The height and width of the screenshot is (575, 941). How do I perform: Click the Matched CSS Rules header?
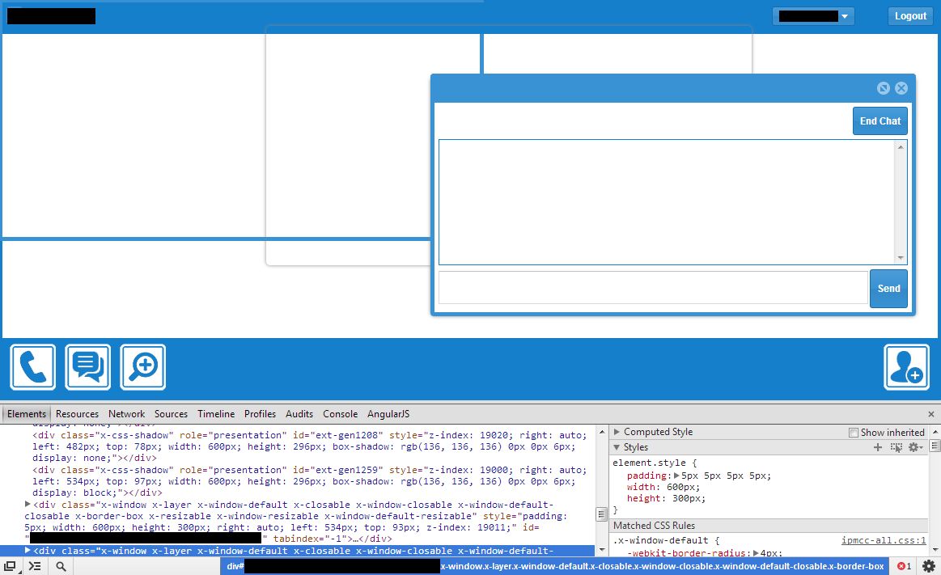pos(654,525)
